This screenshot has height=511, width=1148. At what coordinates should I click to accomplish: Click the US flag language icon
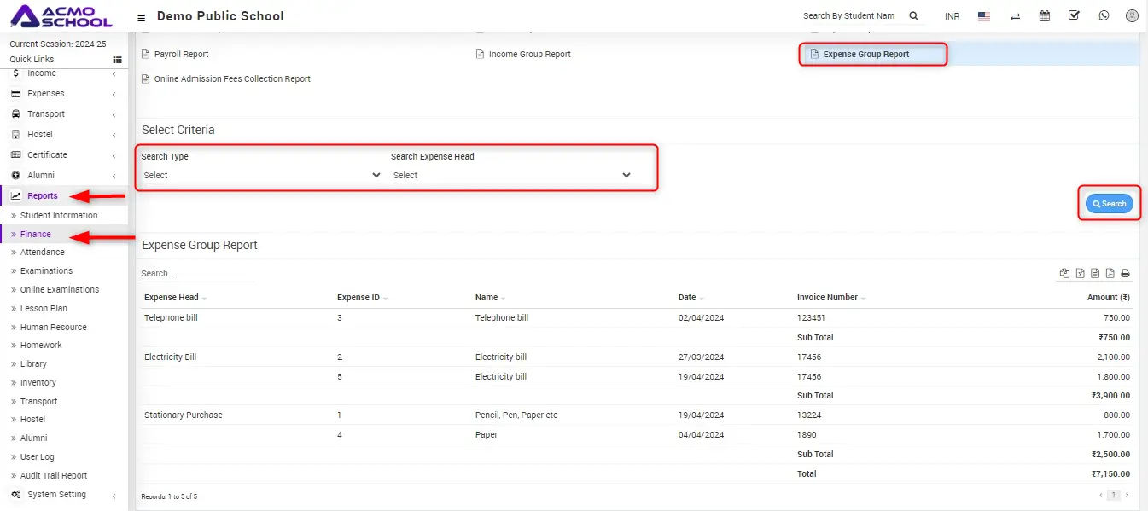[x=984, y=16]
